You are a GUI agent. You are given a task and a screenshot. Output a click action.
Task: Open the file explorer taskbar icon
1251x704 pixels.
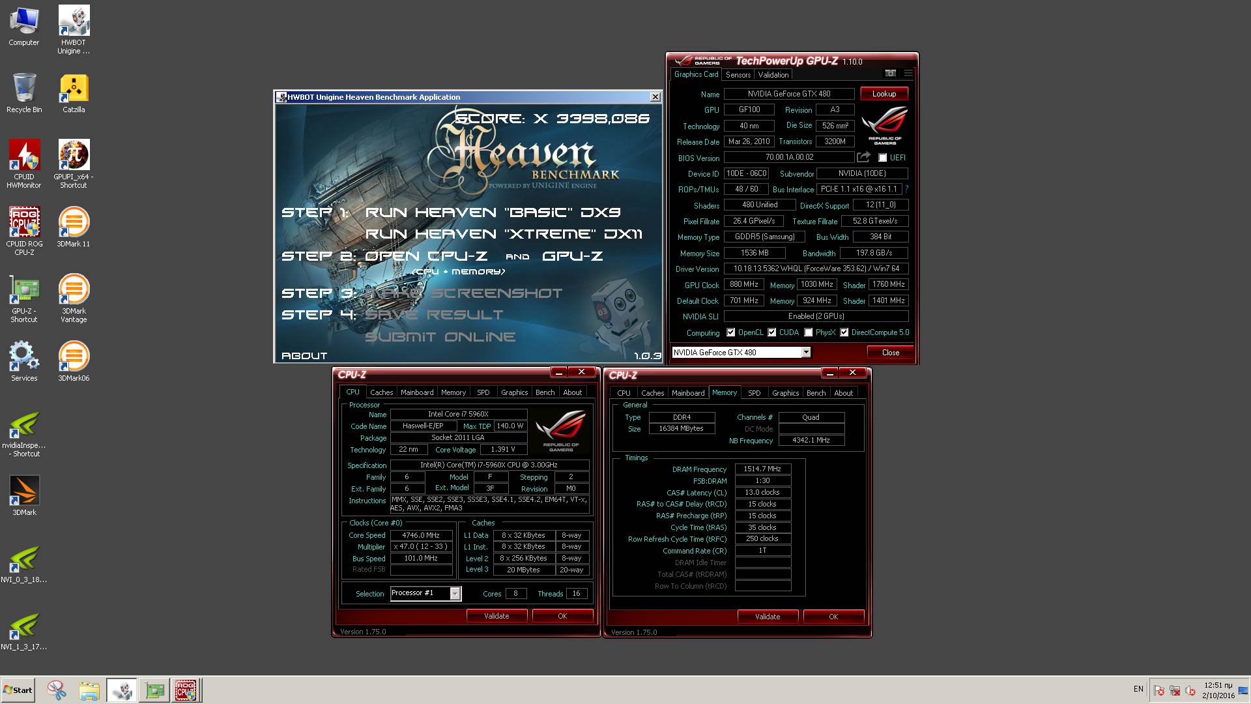(89, 690)
